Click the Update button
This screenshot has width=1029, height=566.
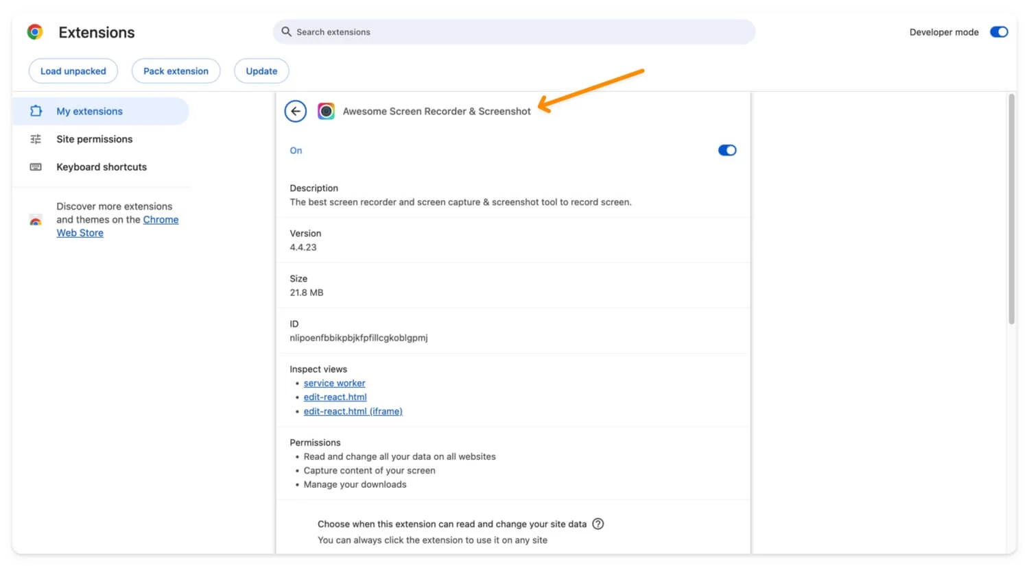[x=261, y=71]
